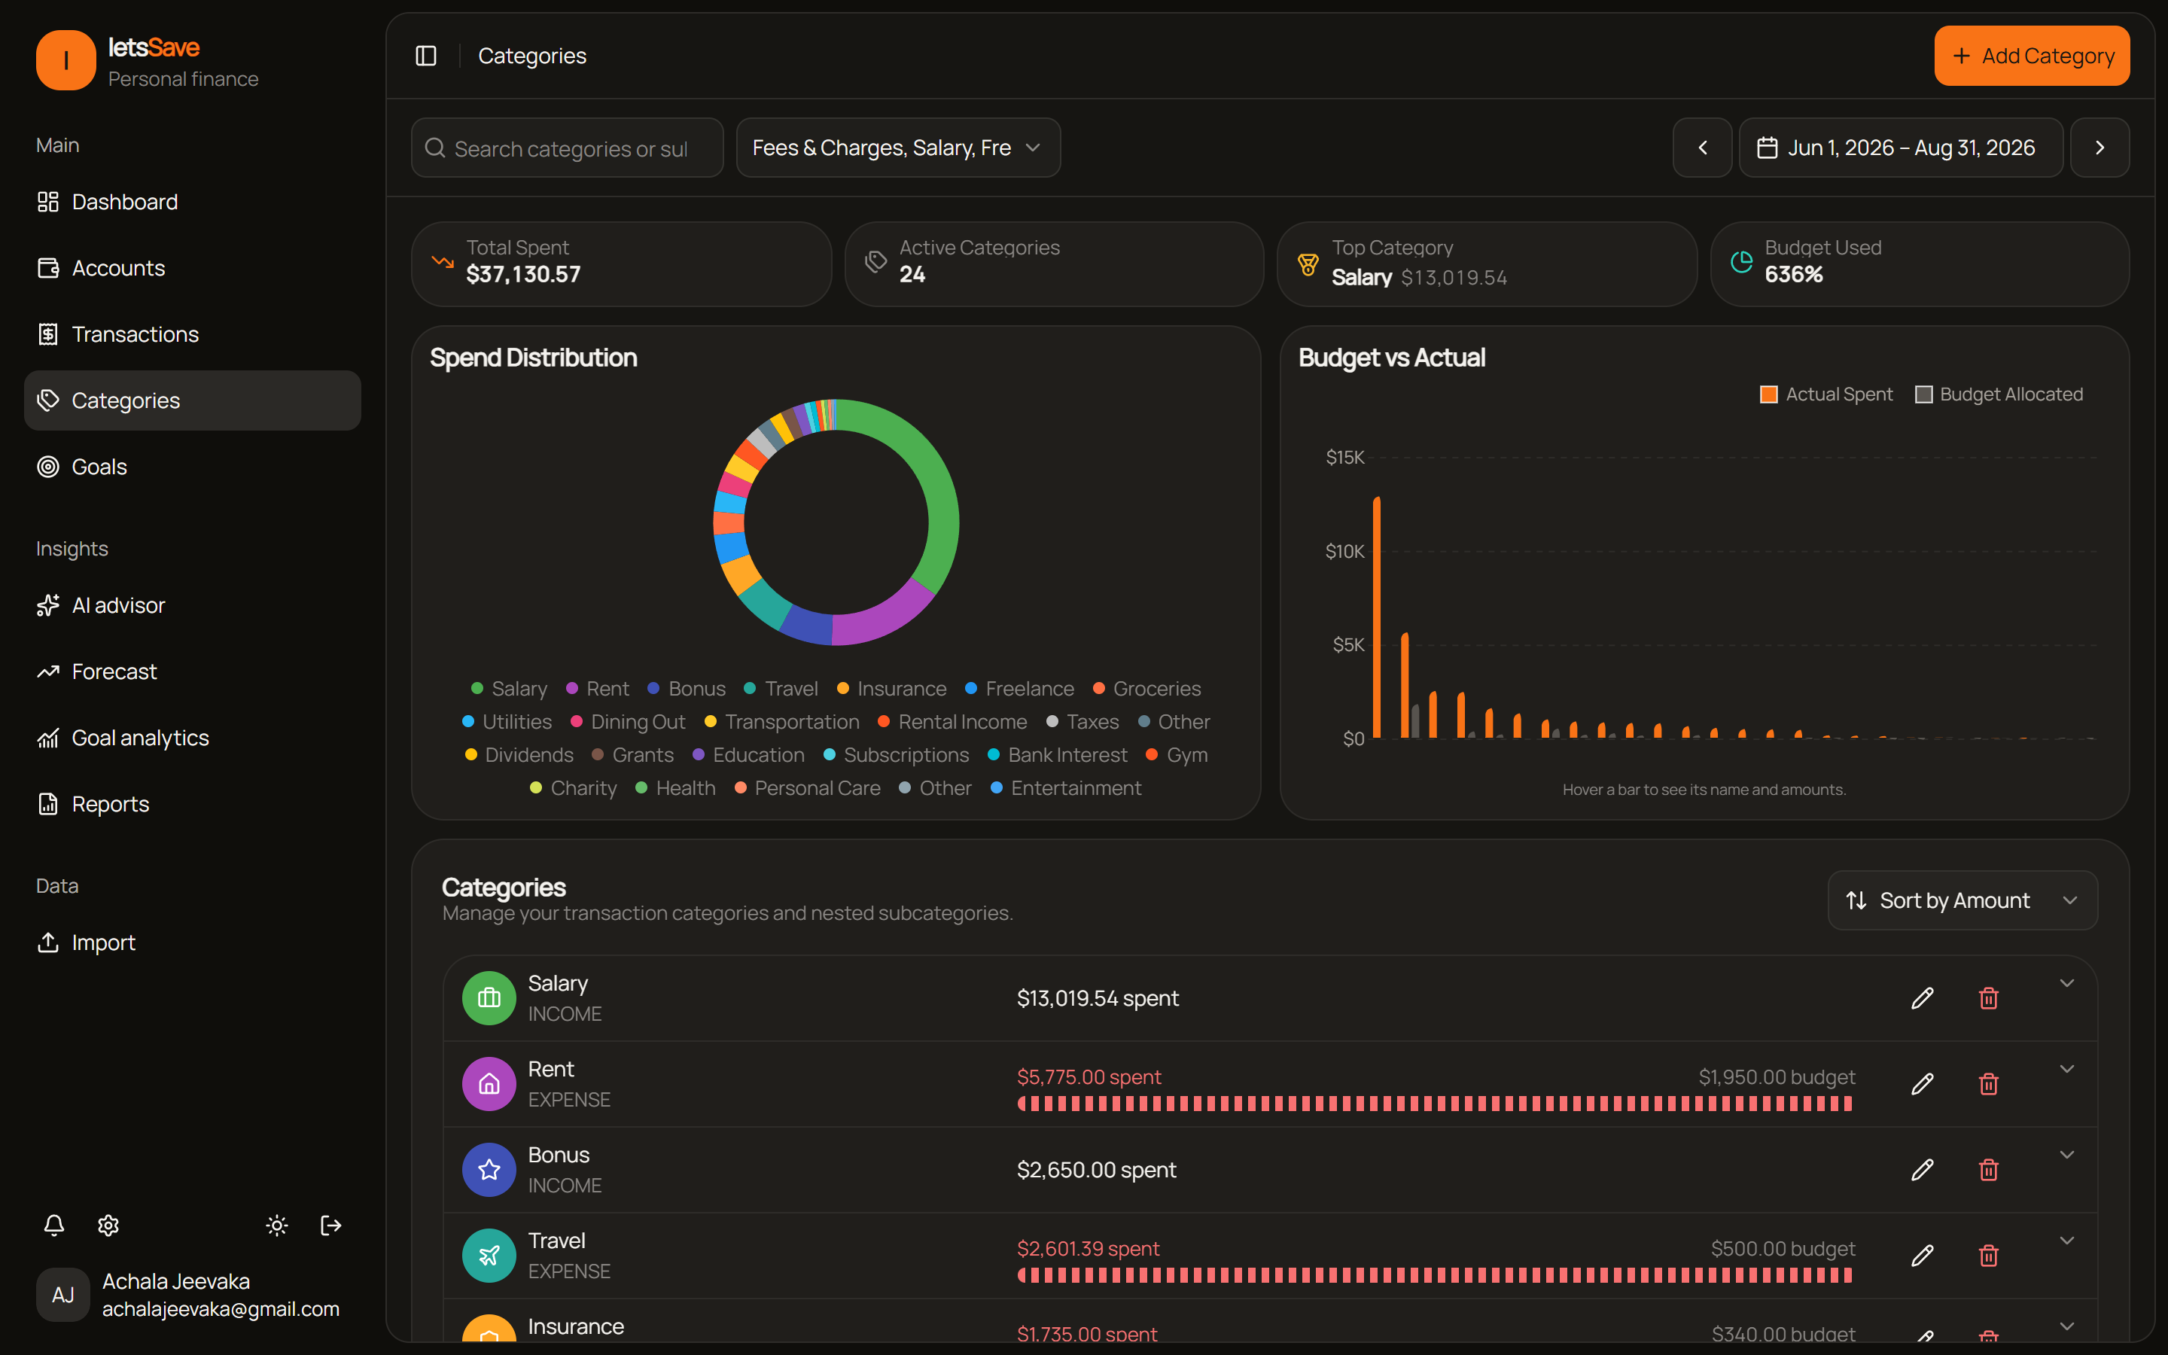Open the Sort by Amount dropdown

tap(1962, 900)
